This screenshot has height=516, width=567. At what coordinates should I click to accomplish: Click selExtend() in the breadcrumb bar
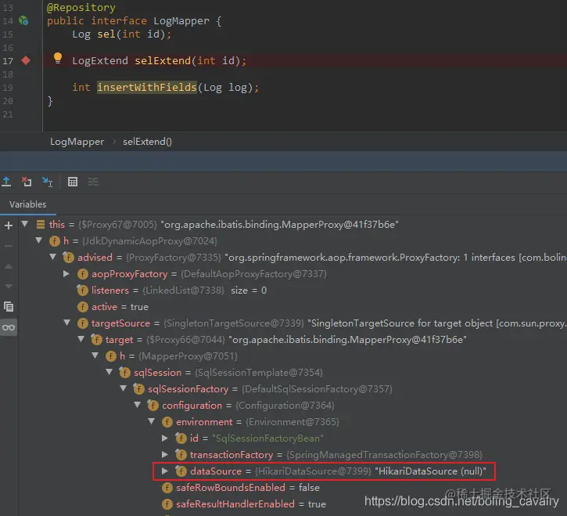147,142
